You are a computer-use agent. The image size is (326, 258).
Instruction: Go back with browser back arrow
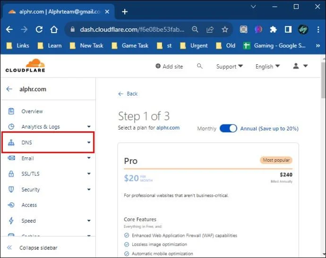pos(9,29)
